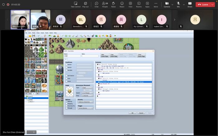Switch to Map mode mountain icon
Viewport: 218px width, 136px height.
pos(54,36)
